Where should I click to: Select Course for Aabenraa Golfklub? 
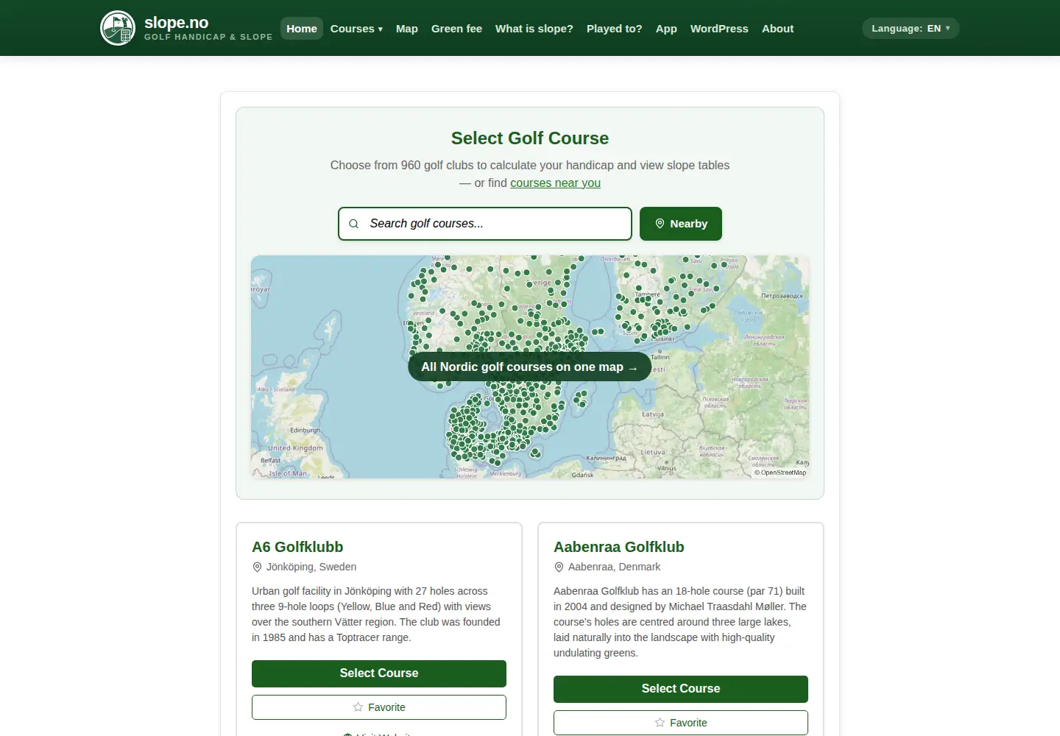click(681, 689)
